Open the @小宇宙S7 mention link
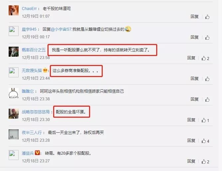The height and width of the screenshot is (171, 222). click(61, 29)
